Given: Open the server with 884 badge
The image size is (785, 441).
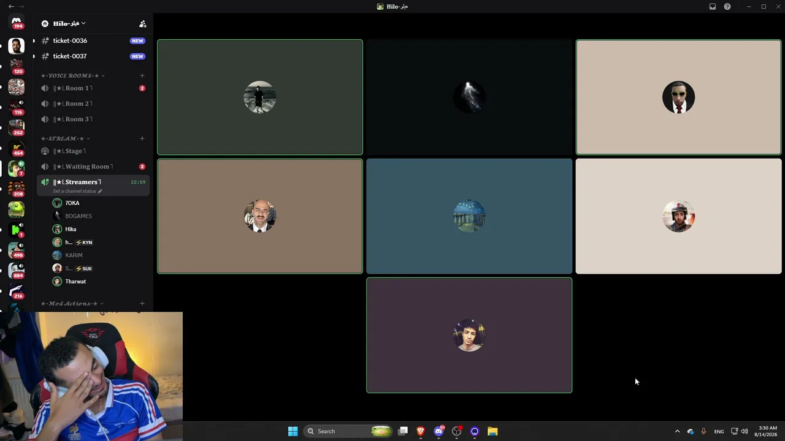Looking at the screenshot, I should click(x=17, y=270).
